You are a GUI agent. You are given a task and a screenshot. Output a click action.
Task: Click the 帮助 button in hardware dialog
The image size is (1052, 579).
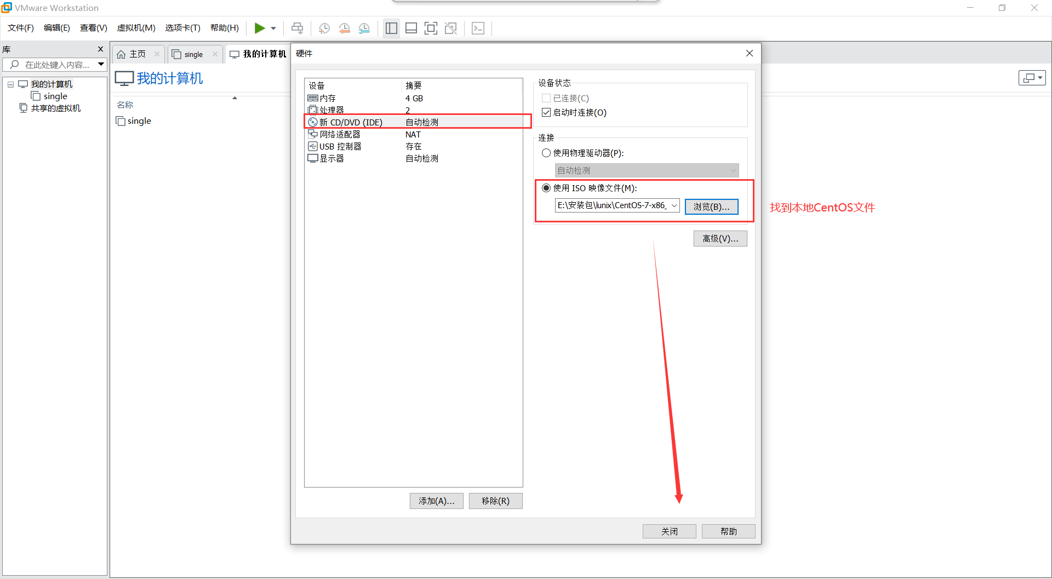(728, 531)
